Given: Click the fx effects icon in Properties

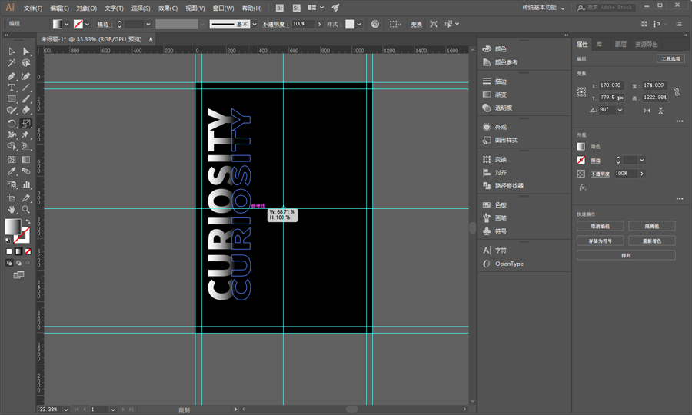Looking at the screenshot, I should pyautogui.click(x=582, y=187).
